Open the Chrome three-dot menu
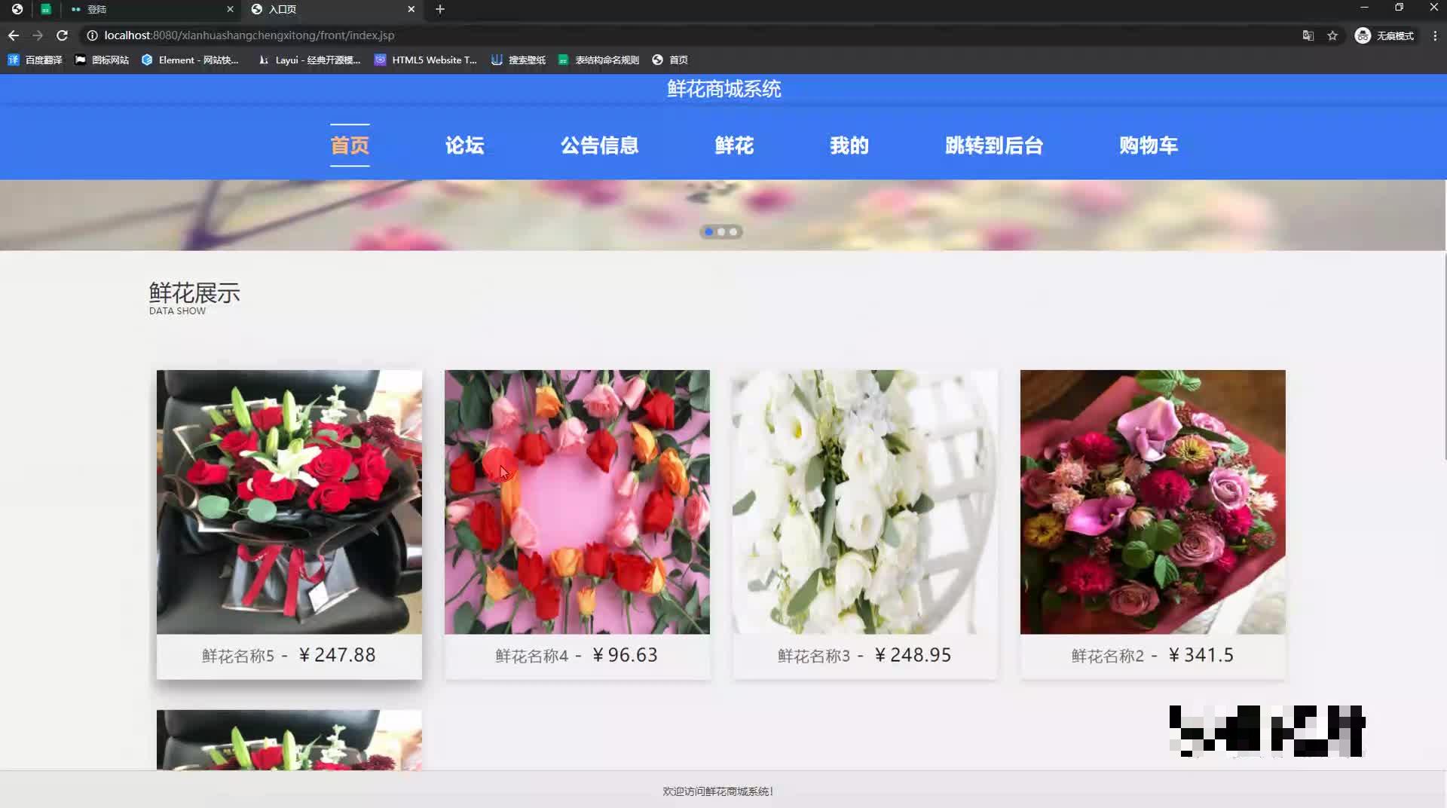 click(1435, 35)
